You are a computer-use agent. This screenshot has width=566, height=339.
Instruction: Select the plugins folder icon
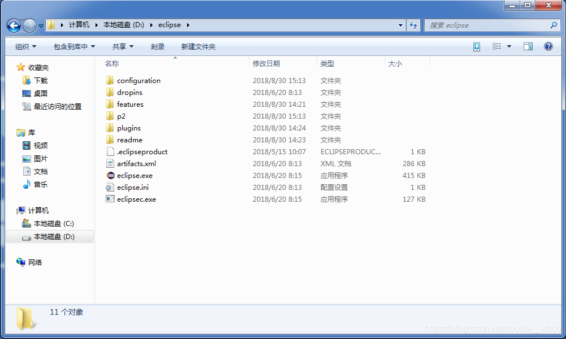pyautogui.click(x=110, y=128)
